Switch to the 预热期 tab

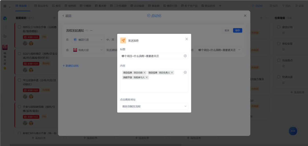[x=70, y=6]
